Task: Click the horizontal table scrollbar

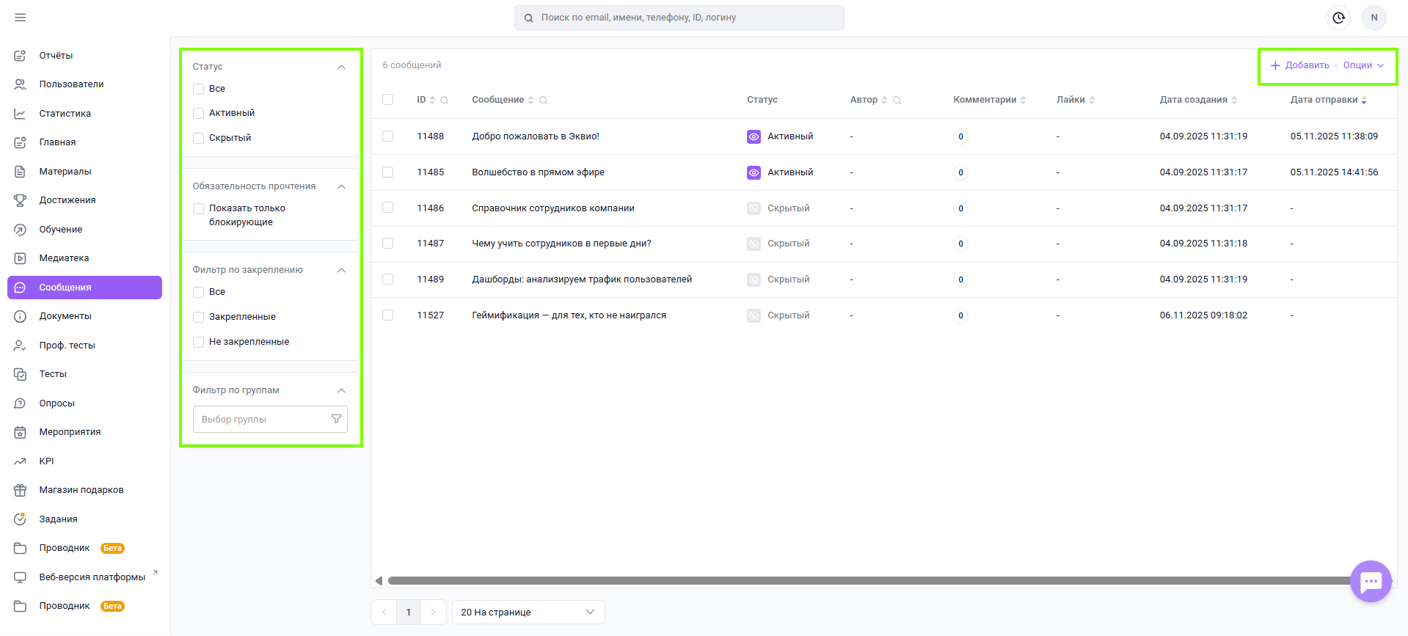Action: pos(866,581)
